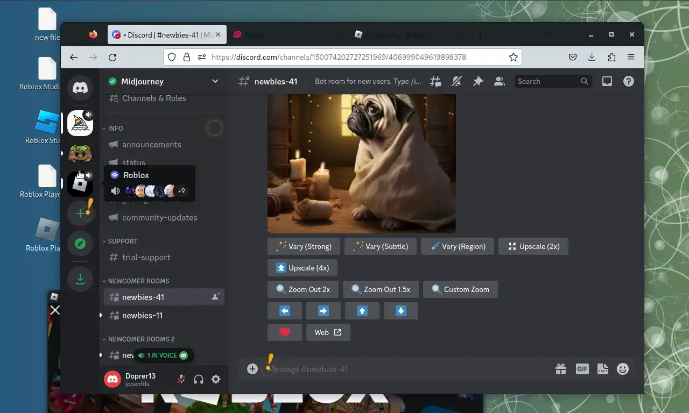The image size is (689, 413).
Task: Click Download Apps icon in server bar
Action: (80, 279)
